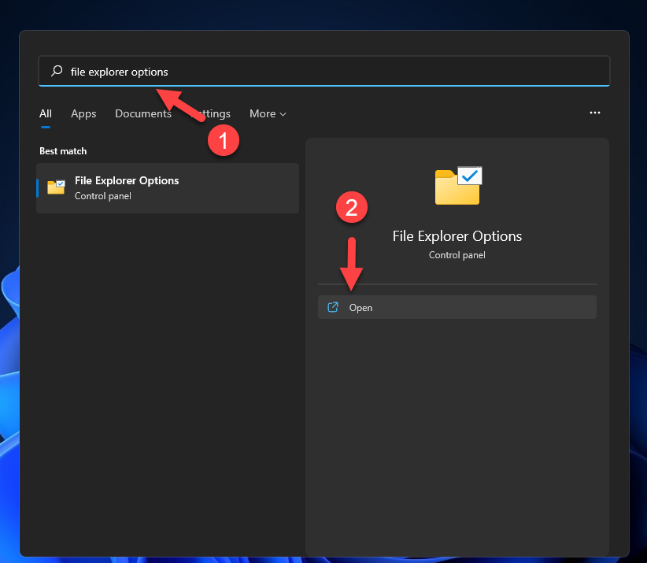Expand the More filters dropdown

coord(268,113)
